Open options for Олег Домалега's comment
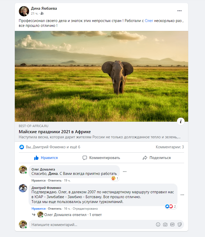The height and width of the screenshot is (237, 205). tap(125, 172)
